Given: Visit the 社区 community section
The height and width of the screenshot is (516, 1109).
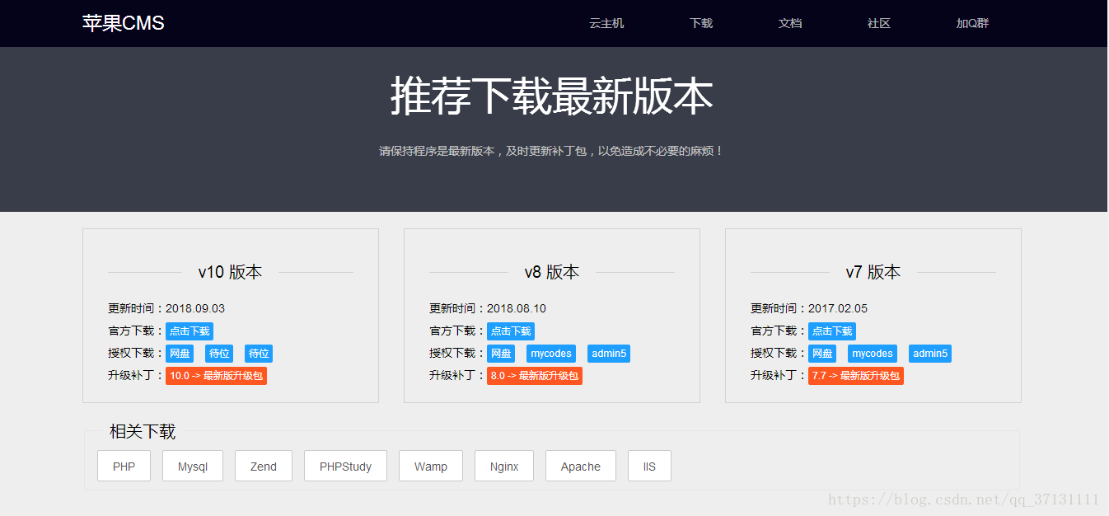Looking at the screenshot, I should pos(878,23).
